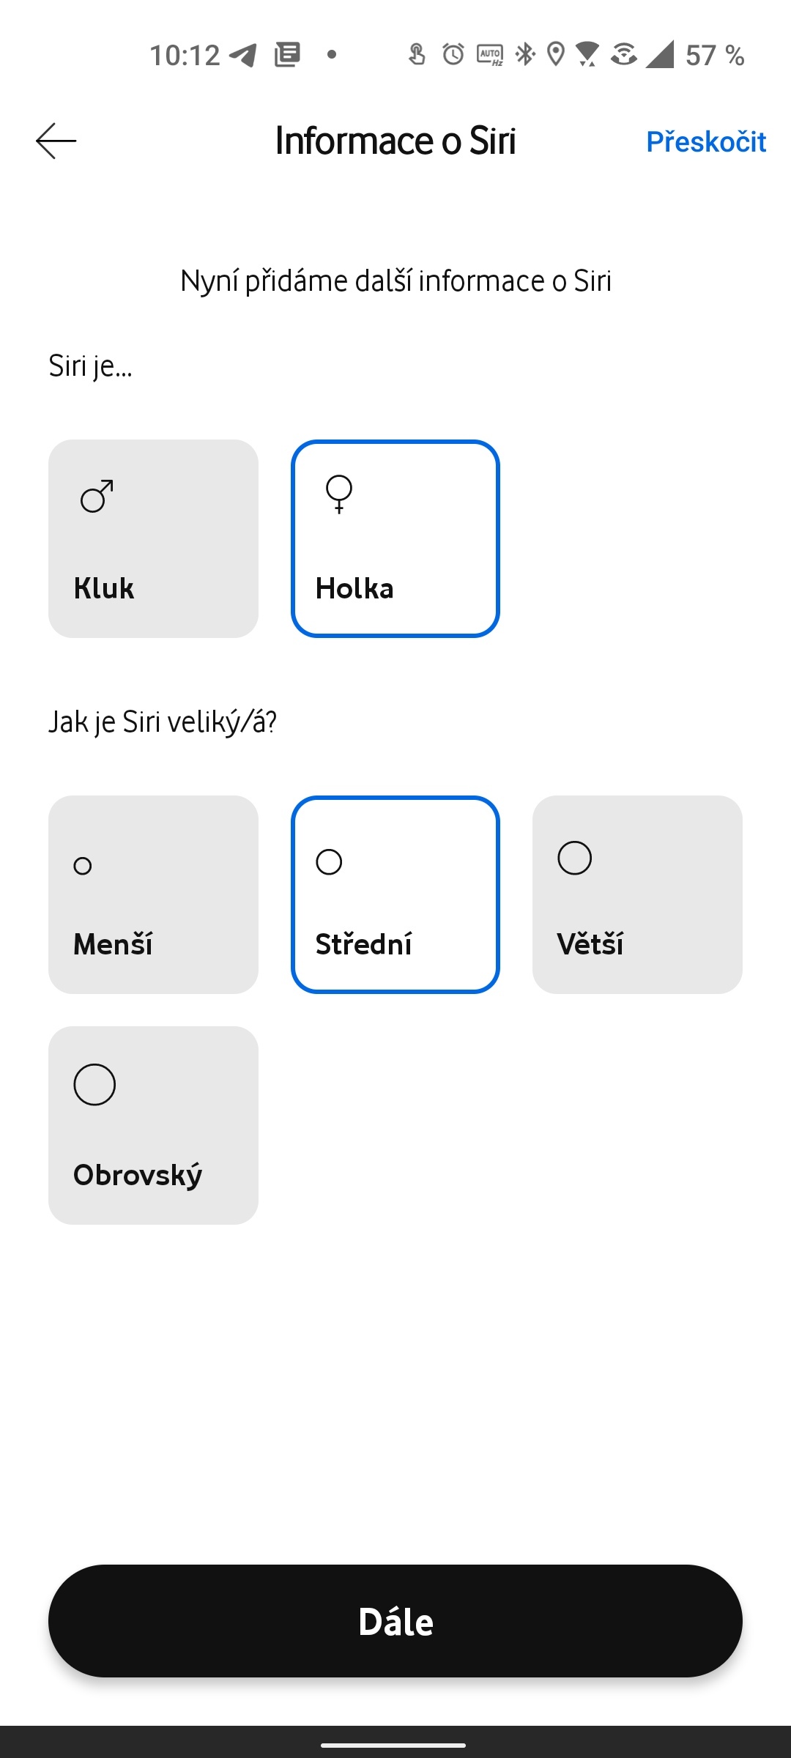Choose Střední size option
The image size is (791, 1758).
coord(395,894)
